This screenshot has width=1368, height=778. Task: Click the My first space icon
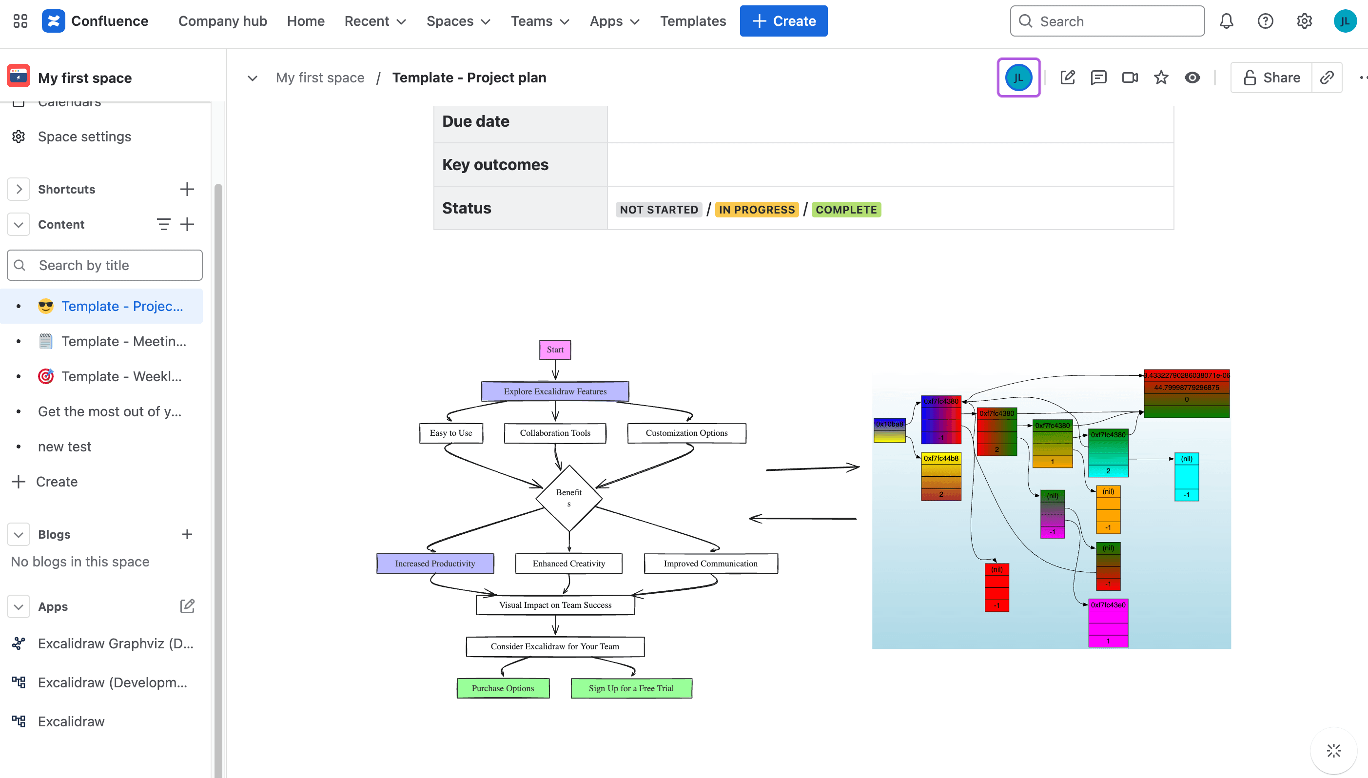(19, 77)
